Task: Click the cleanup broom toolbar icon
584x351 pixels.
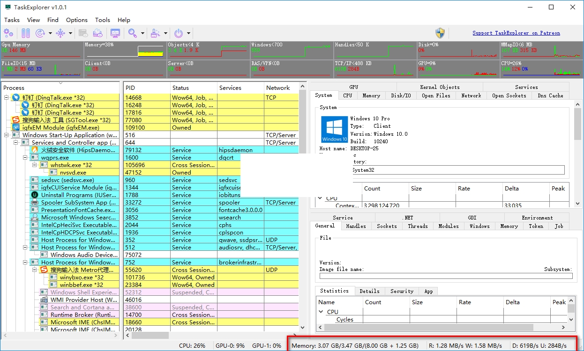Action: tap(155, 33)
